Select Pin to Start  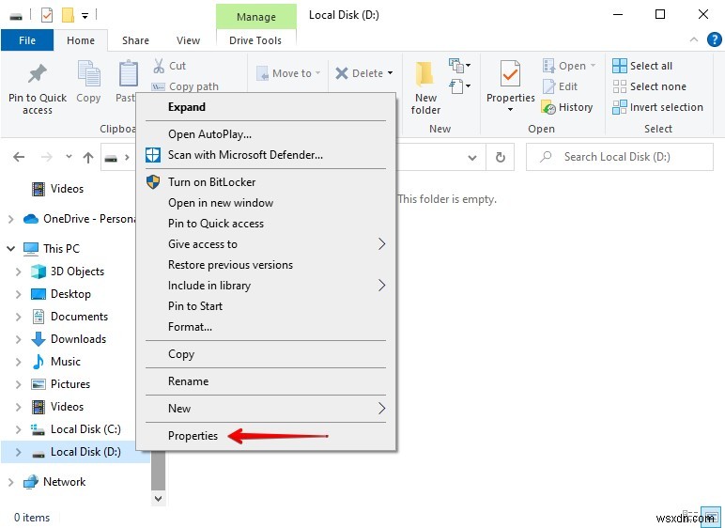coord(267,306)
